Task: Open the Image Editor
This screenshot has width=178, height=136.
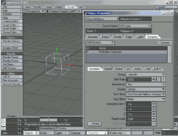Action: click(12, 25)
